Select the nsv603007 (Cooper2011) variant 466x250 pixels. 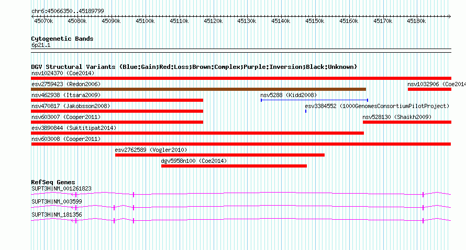(x=117, y=122)
